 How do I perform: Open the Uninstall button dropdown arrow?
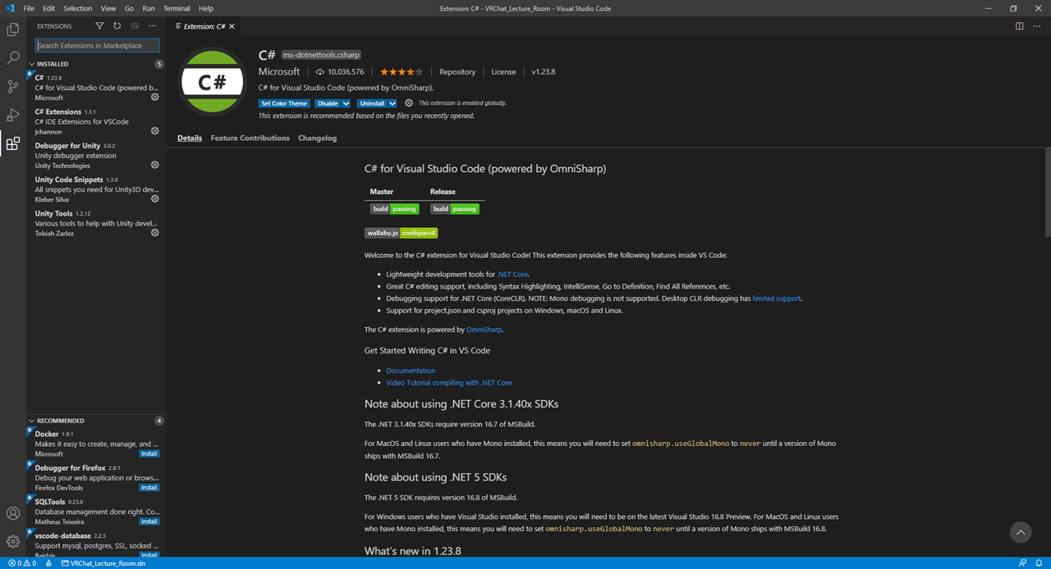[x=392, y=103]
